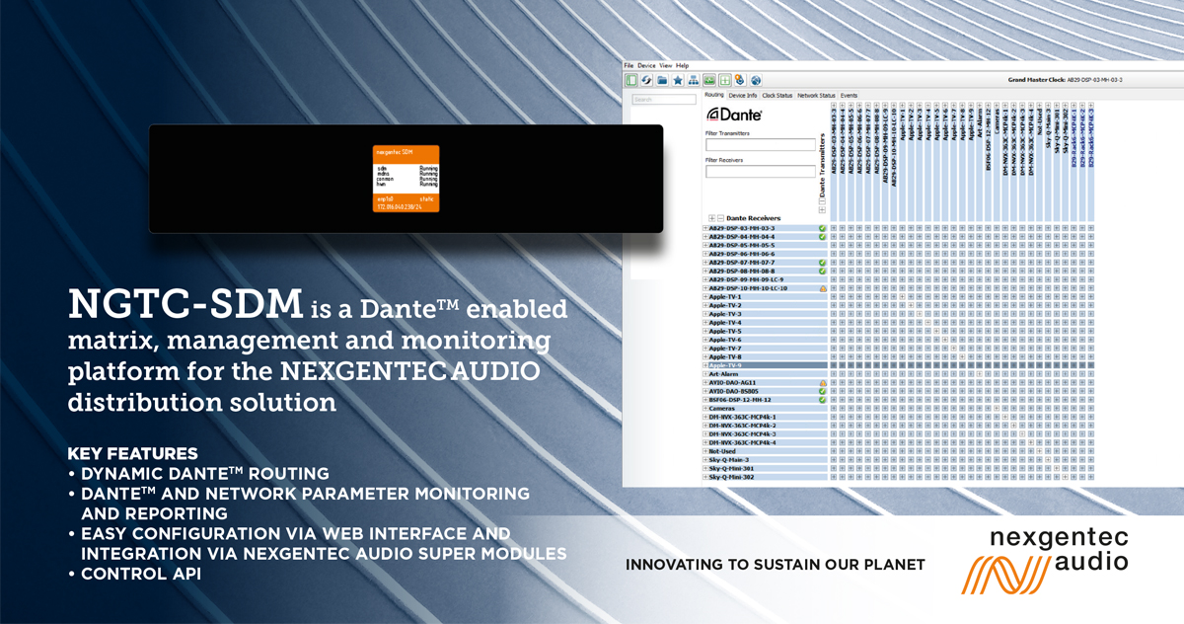Expand the Sky-Q-Main-3 receiver row
This screenshot has width=1184, height=624.
point(705,459)
